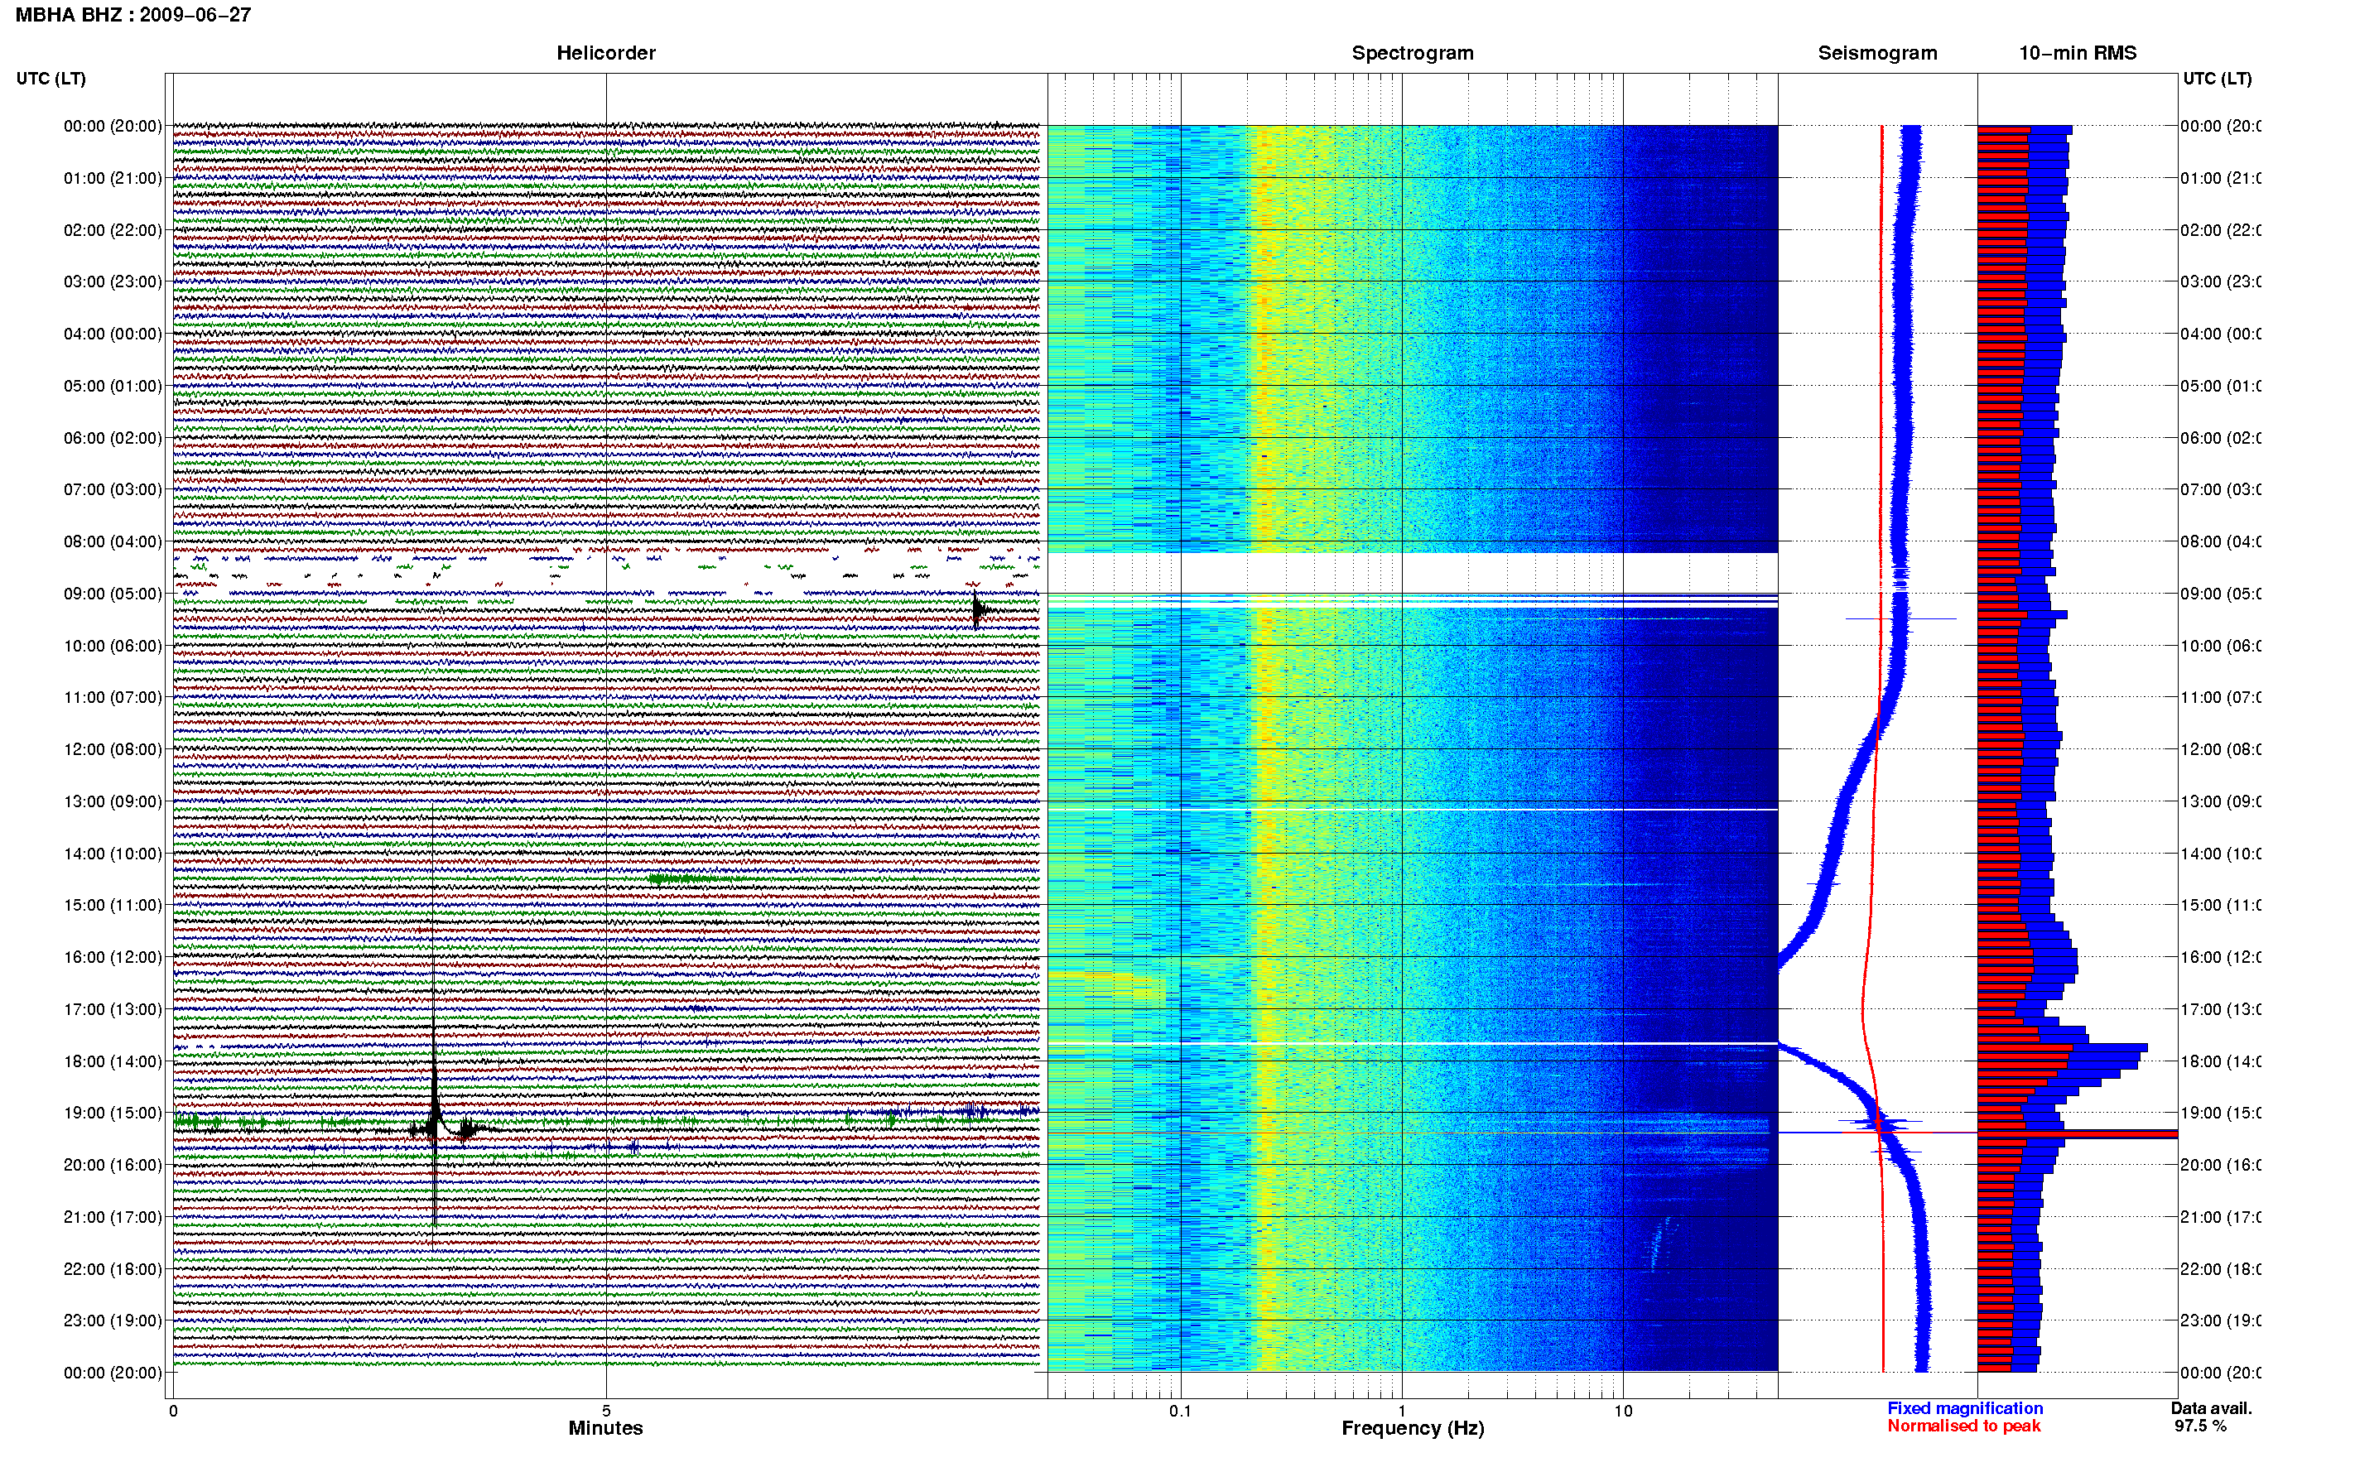Click the '0' tick on Minutes axis
The image size is (2355, 1472).
172,1411
